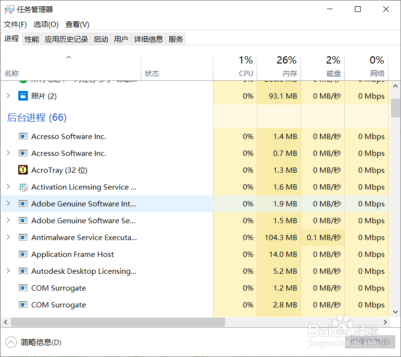Expand the 照片 (2) process group
The width and height of the screenshot is (401, 357).
tap(8, 96)
